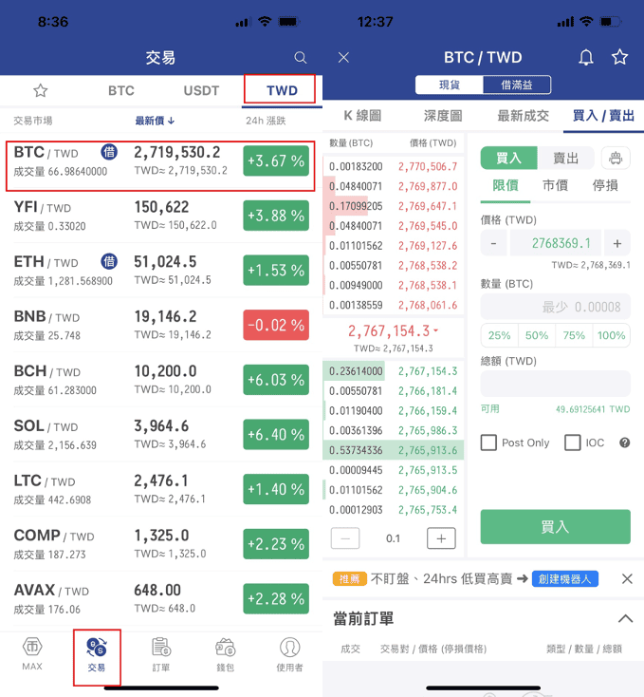Tap the 借 lending badge on ETH/TWD row
The image size is (644, 697).
pyautogui.click(x=109, y=261)
